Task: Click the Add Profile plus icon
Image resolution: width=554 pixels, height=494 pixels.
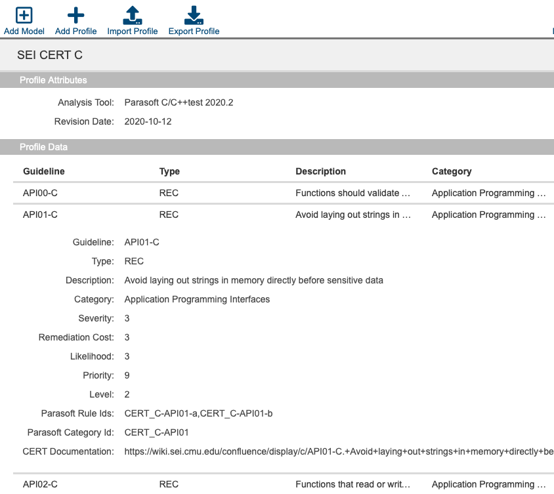Action: coord(75,15)
